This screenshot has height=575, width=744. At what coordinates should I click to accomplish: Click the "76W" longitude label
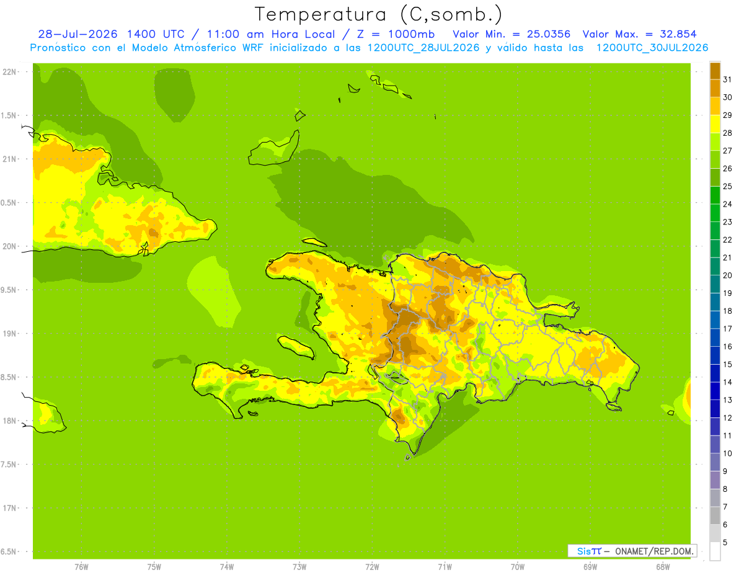pyautogui.click(x=81, y=567)
